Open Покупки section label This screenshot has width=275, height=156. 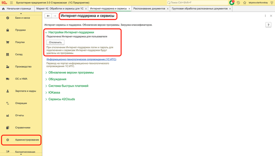(20, 42)
